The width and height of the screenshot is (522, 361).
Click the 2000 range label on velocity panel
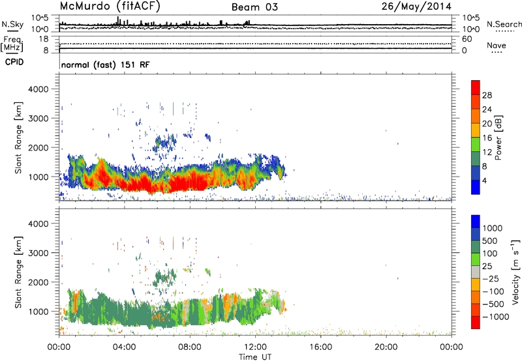pyautogui.click(x=38, y=282)
